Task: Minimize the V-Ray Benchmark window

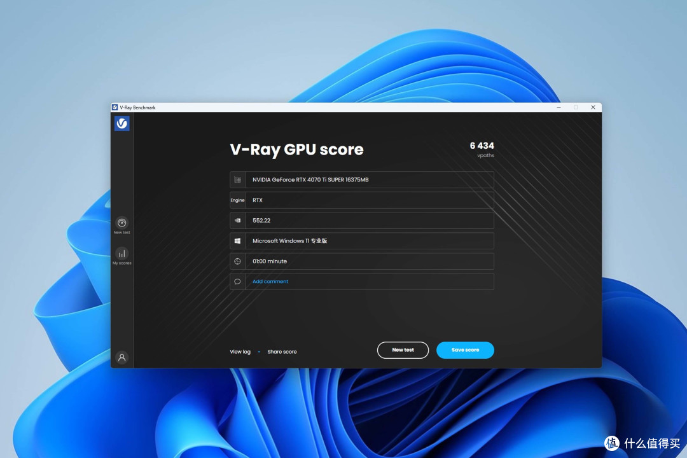Action: point(559,108)
